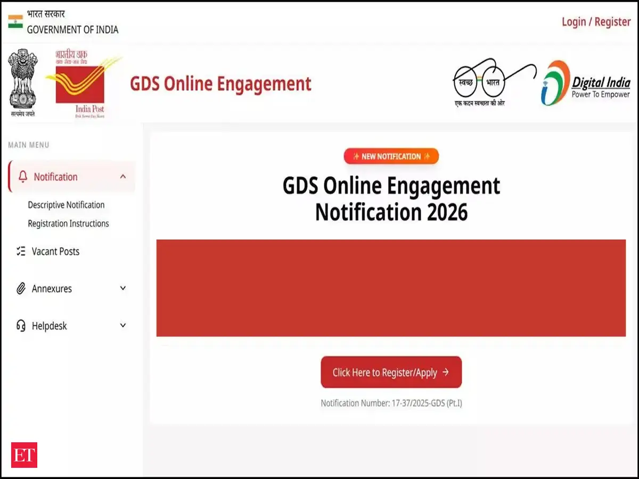
Task: Open the Vacant Posts menu entry
Action: (x=56, y=251)
